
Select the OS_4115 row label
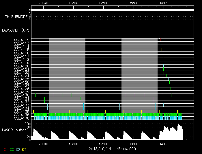(x=22, y=50)
